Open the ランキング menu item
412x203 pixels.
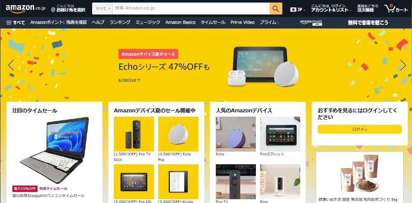tap(120, 22)
